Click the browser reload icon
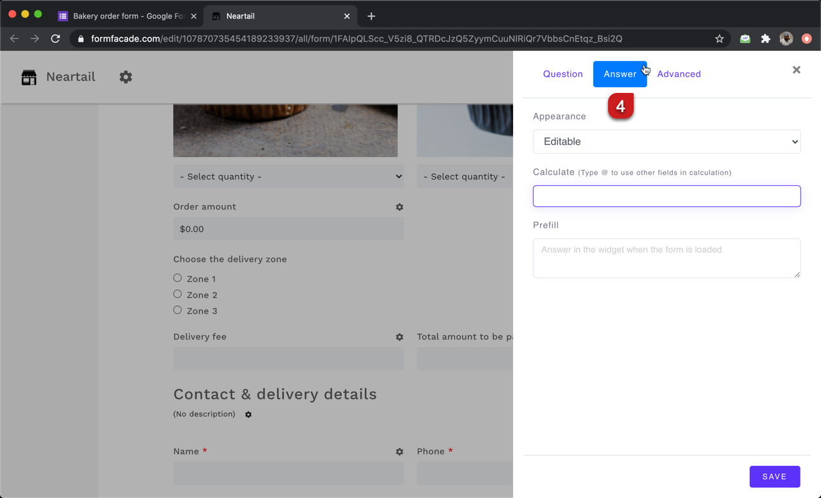 pyautogui.click(x=55, y=38)
